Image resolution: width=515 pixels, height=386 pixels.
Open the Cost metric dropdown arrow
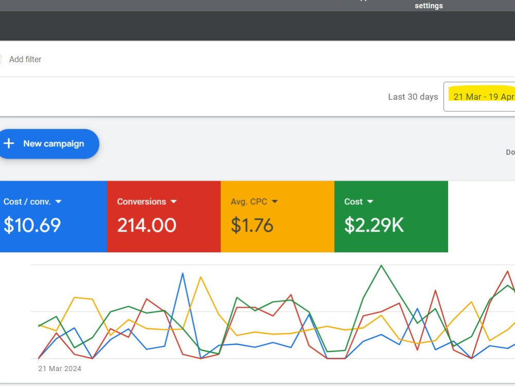[370, 202]
